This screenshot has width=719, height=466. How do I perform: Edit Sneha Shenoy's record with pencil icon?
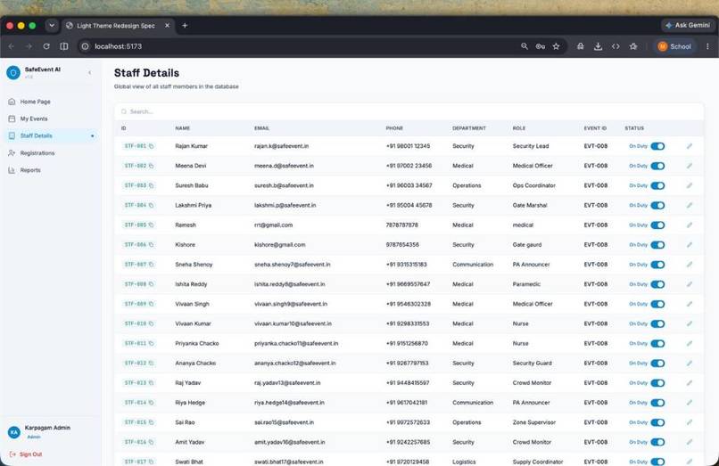tap(690, 265)
